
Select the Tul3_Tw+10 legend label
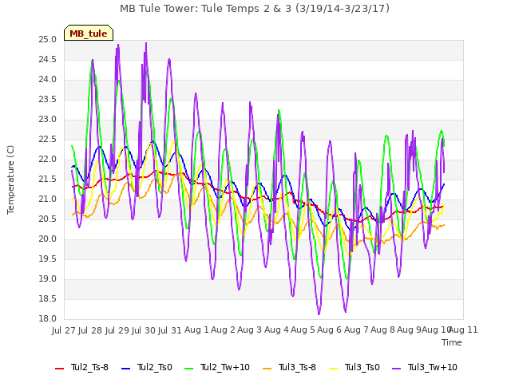(433, 367)
